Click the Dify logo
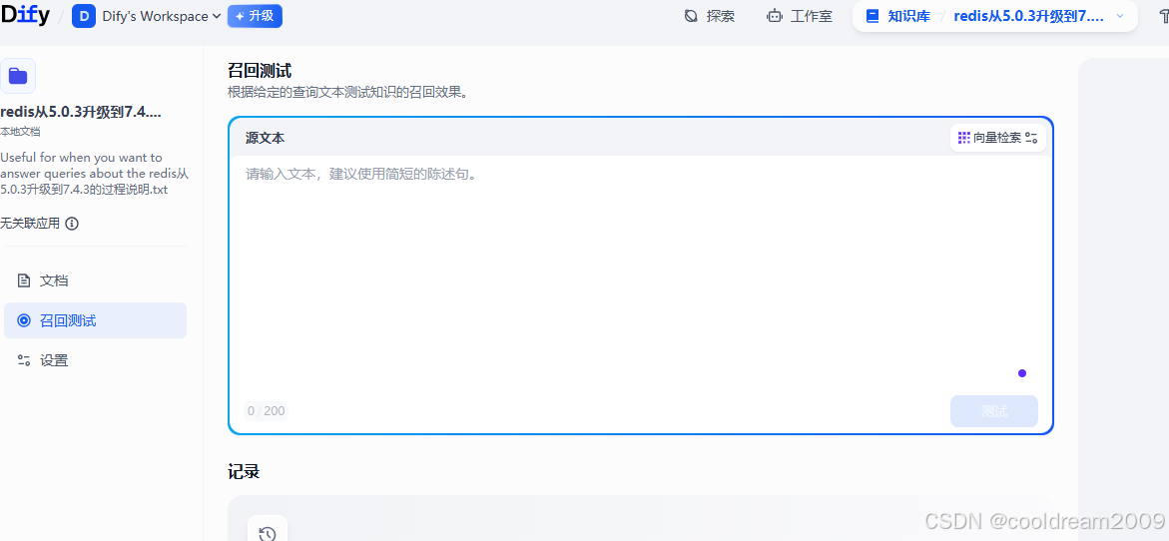 [x=25, y=15]
